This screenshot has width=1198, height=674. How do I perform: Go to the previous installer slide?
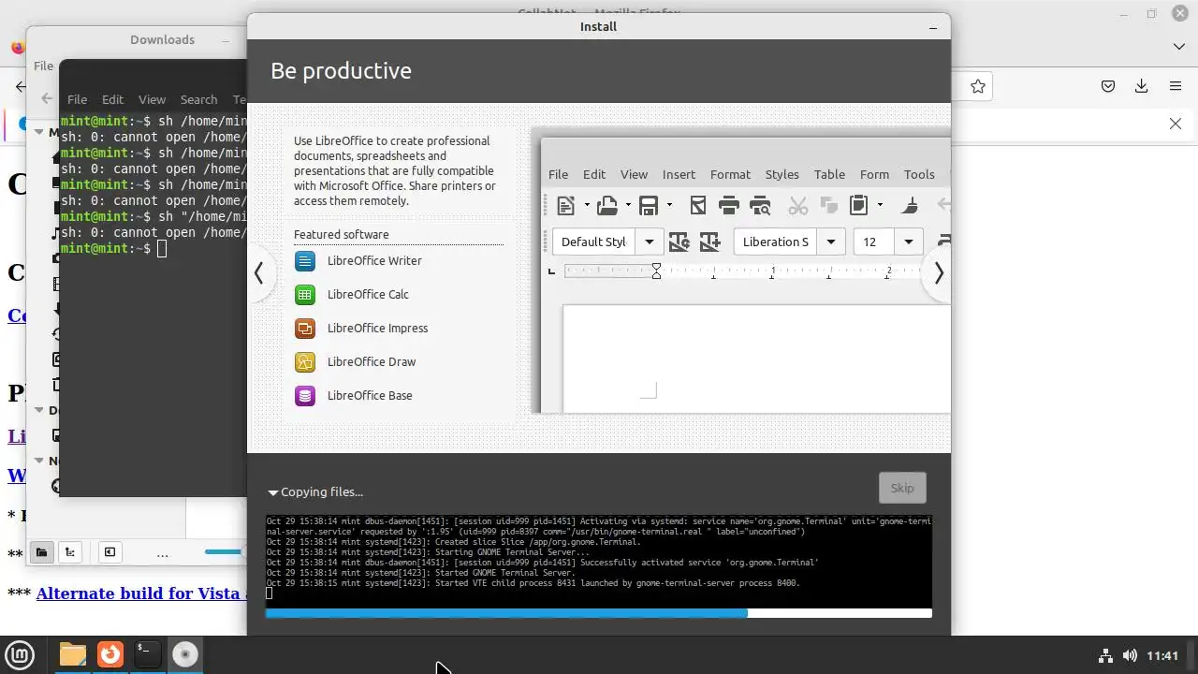point(259,272)
